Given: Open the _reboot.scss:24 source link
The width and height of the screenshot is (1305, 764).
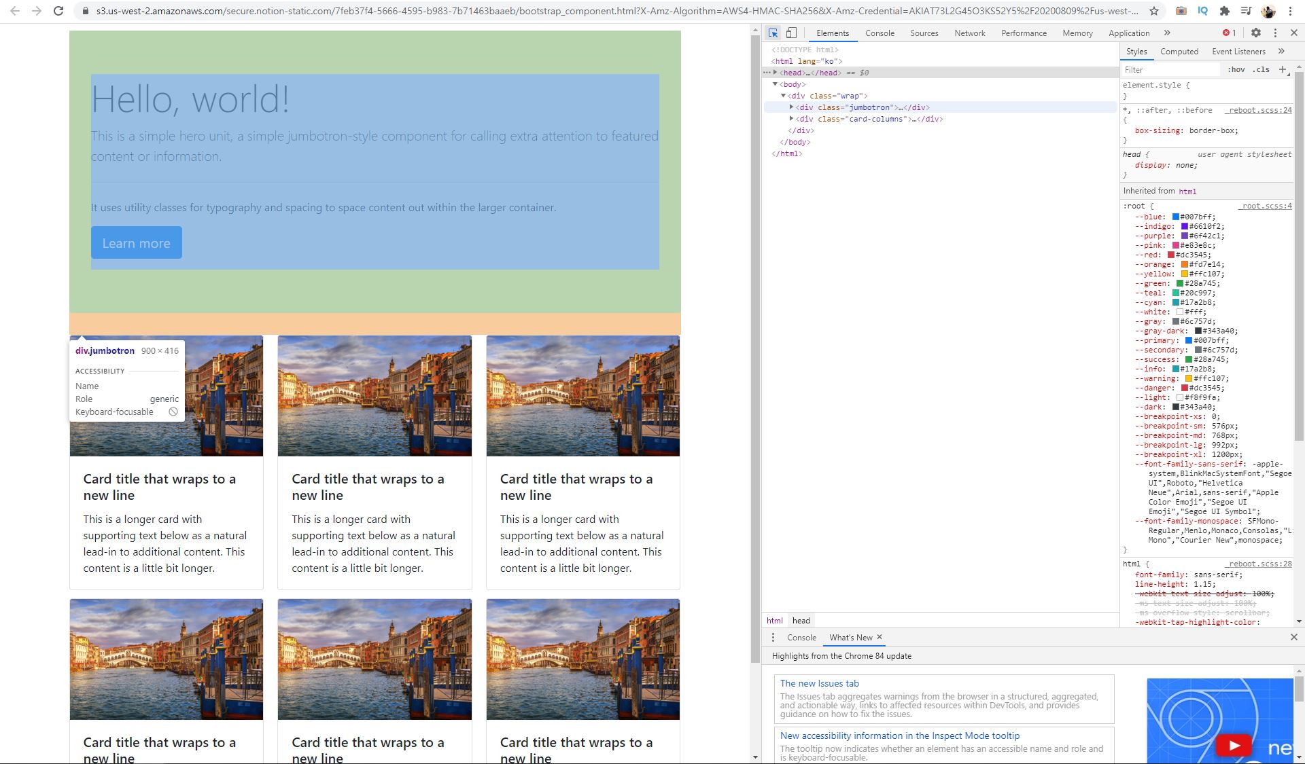Looking at the screenshot, I should pyautogui.click(x=1259, y=110).
